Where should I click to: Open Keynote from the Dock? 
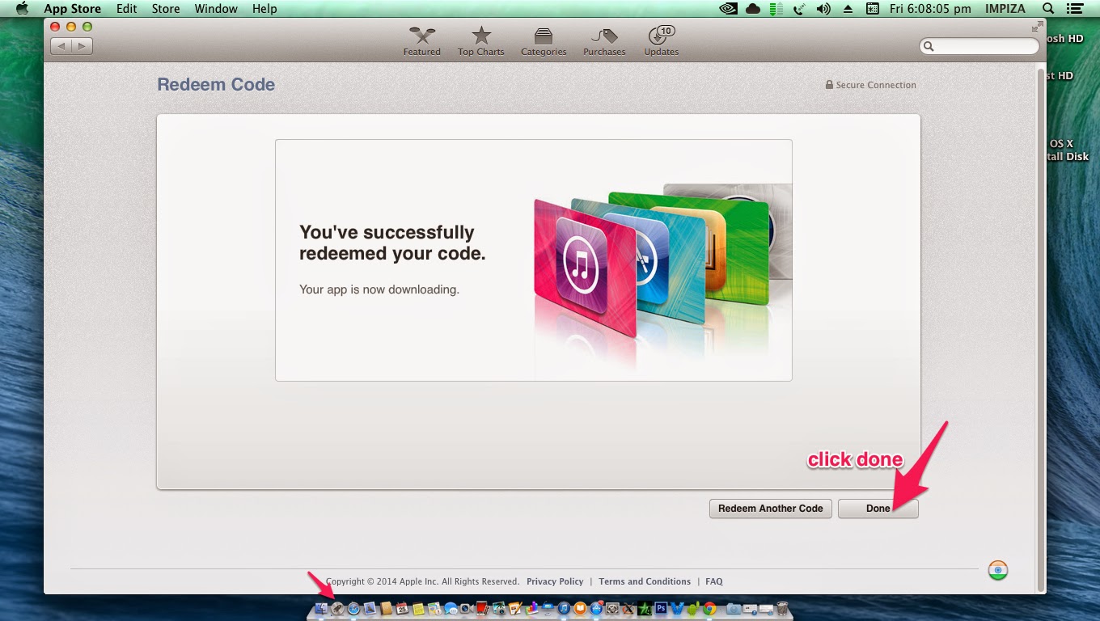[548, 609]
